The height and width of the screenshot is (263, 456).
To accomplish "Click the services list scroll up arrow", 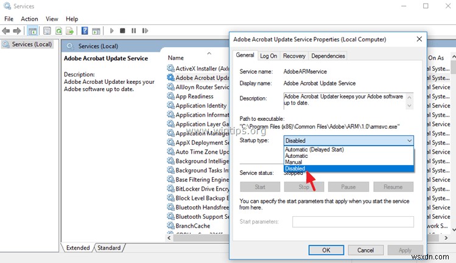I will click(453, 56).
